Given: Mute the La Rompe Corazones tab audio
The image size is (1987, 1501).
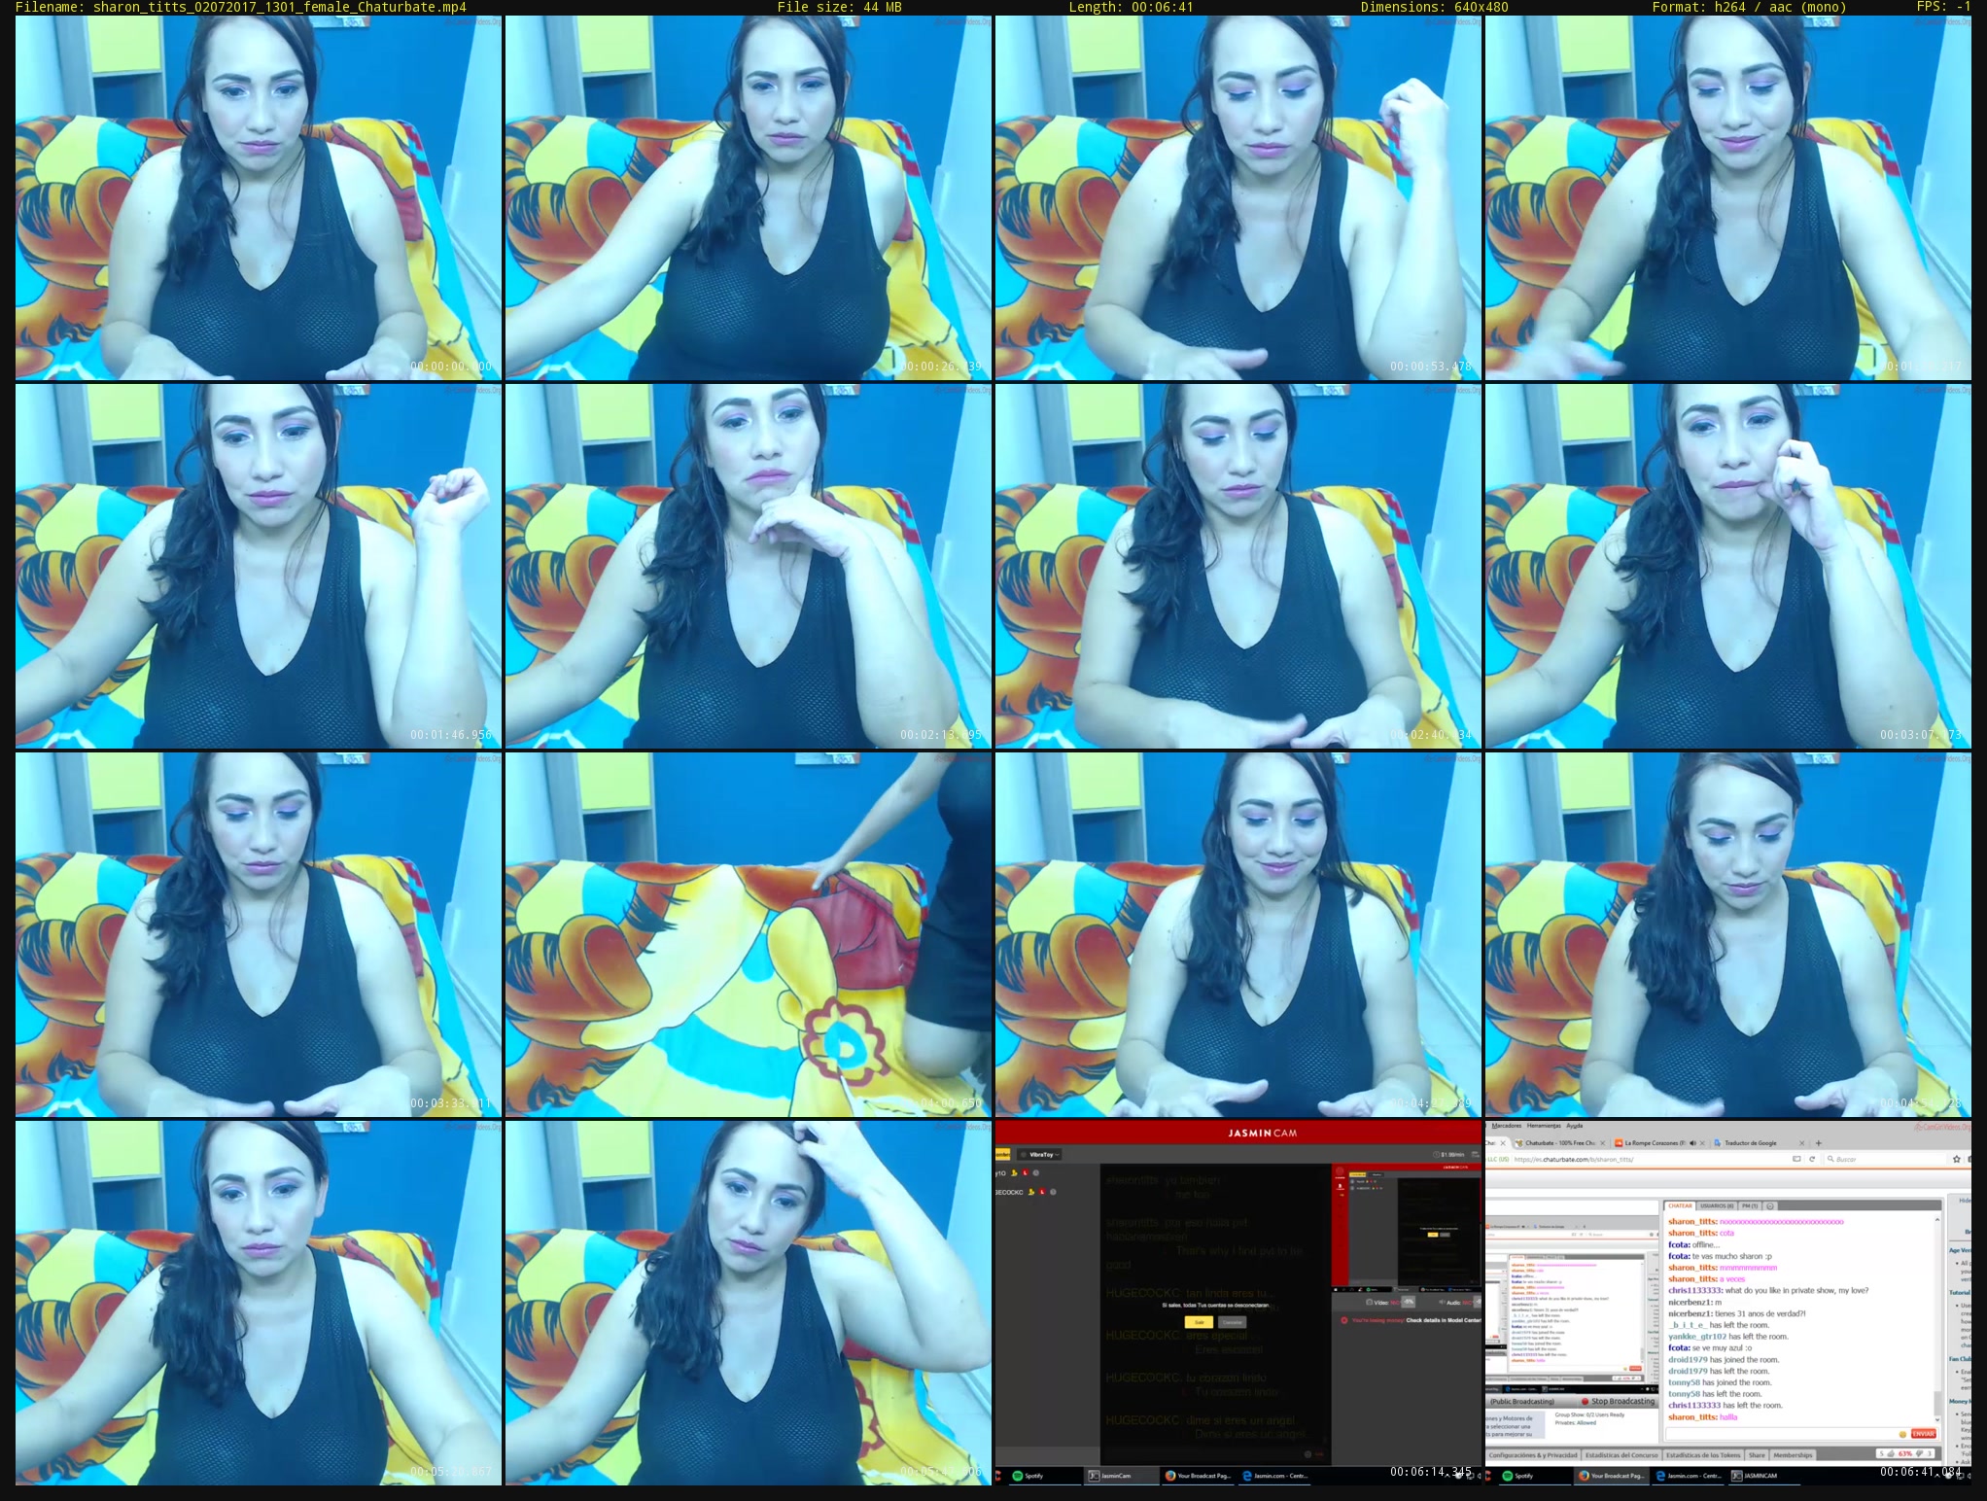Looking at the screenshot, I should pos(1692,1143).
